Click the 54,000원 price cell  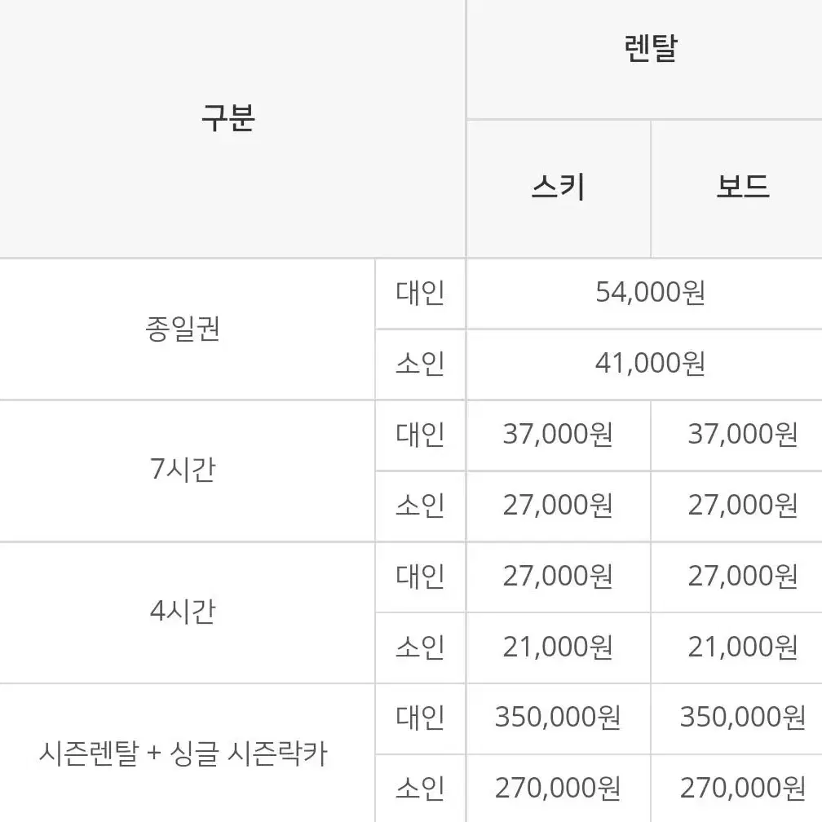pos(650,293)
